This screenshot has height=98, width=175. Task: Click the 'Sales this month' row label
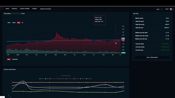click(140, 24)
